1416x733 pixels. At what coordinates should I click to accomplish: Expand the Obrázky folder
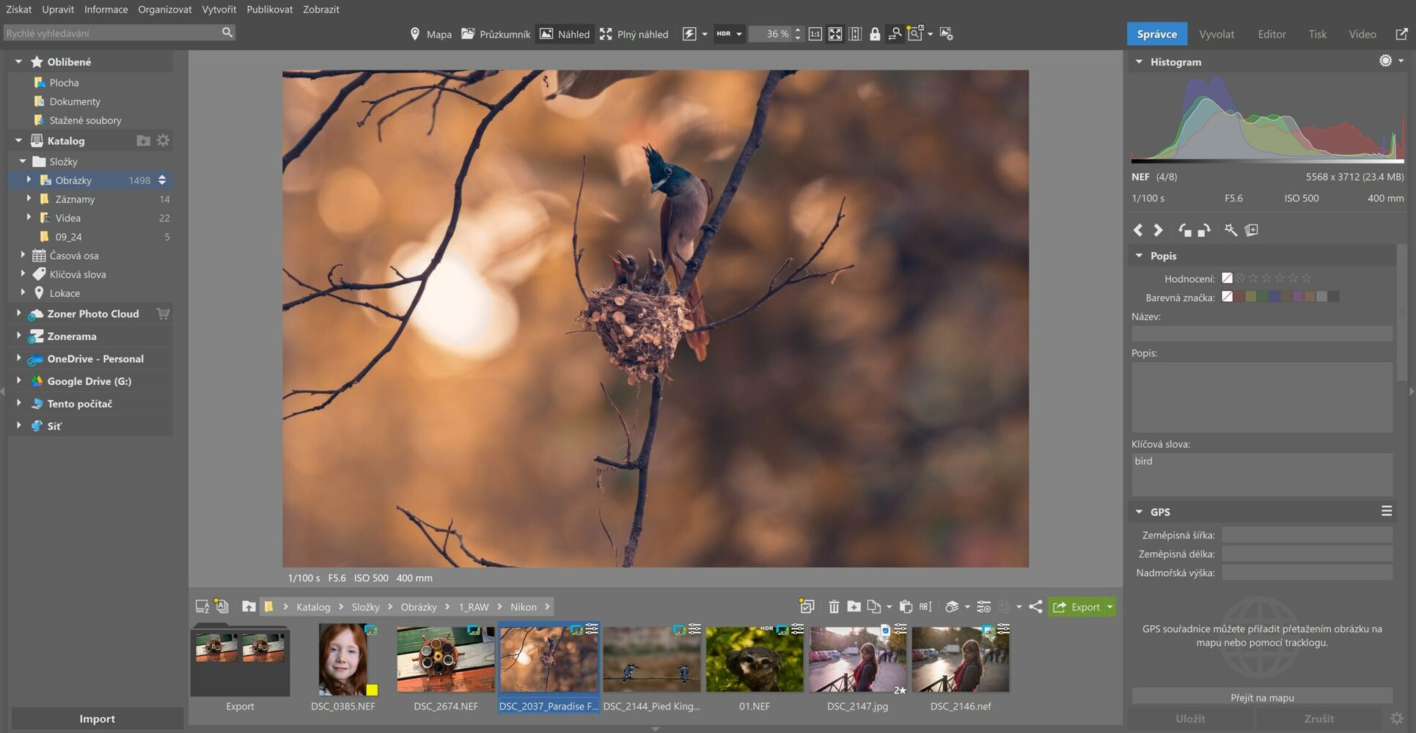[x=29, y=180]
